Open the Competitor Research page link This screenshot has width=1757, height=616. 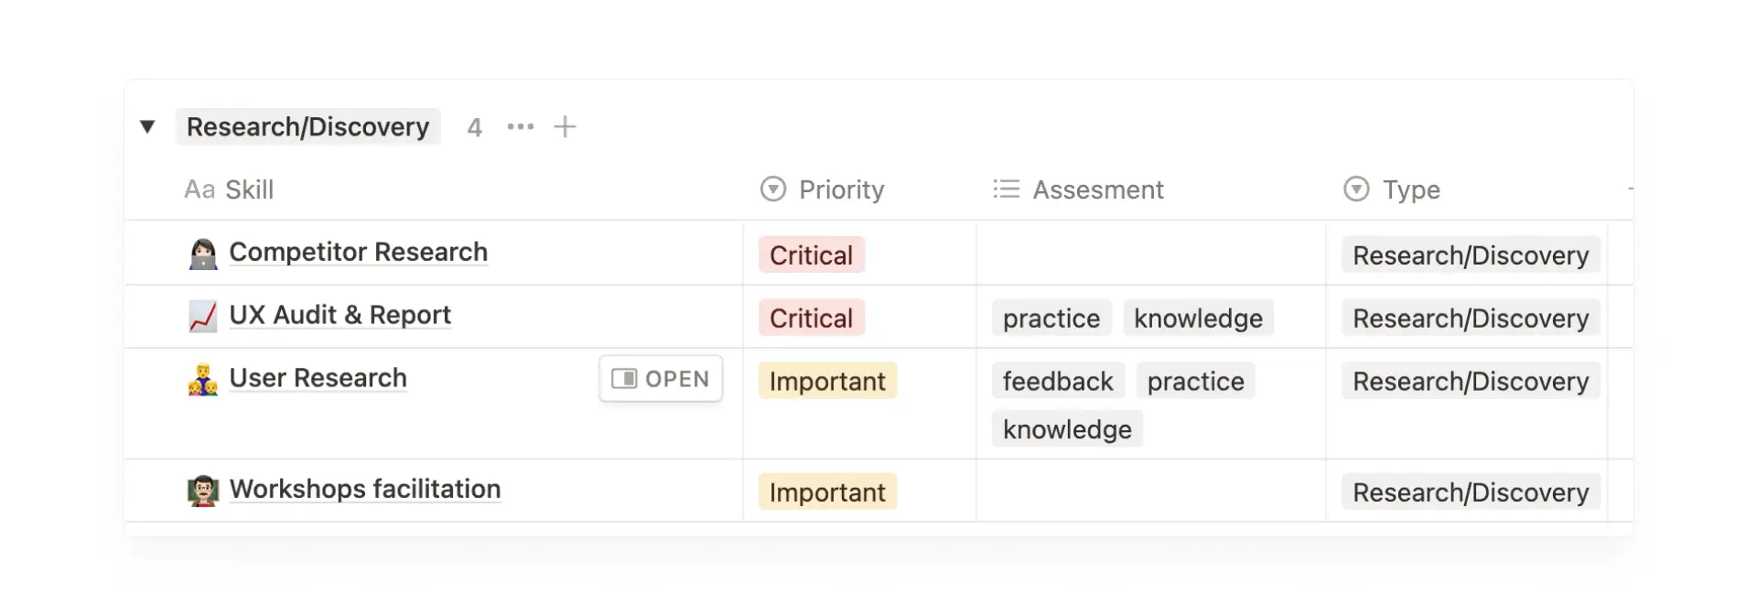point(358,253)
